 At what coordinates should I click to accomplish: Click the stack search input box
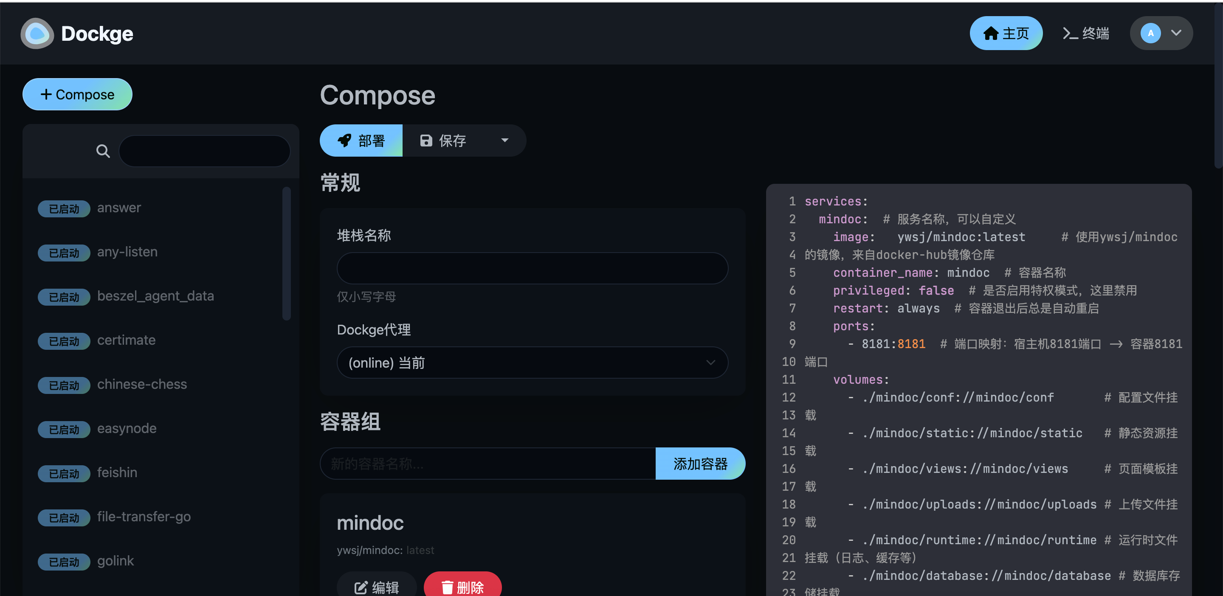pos(204,151)
